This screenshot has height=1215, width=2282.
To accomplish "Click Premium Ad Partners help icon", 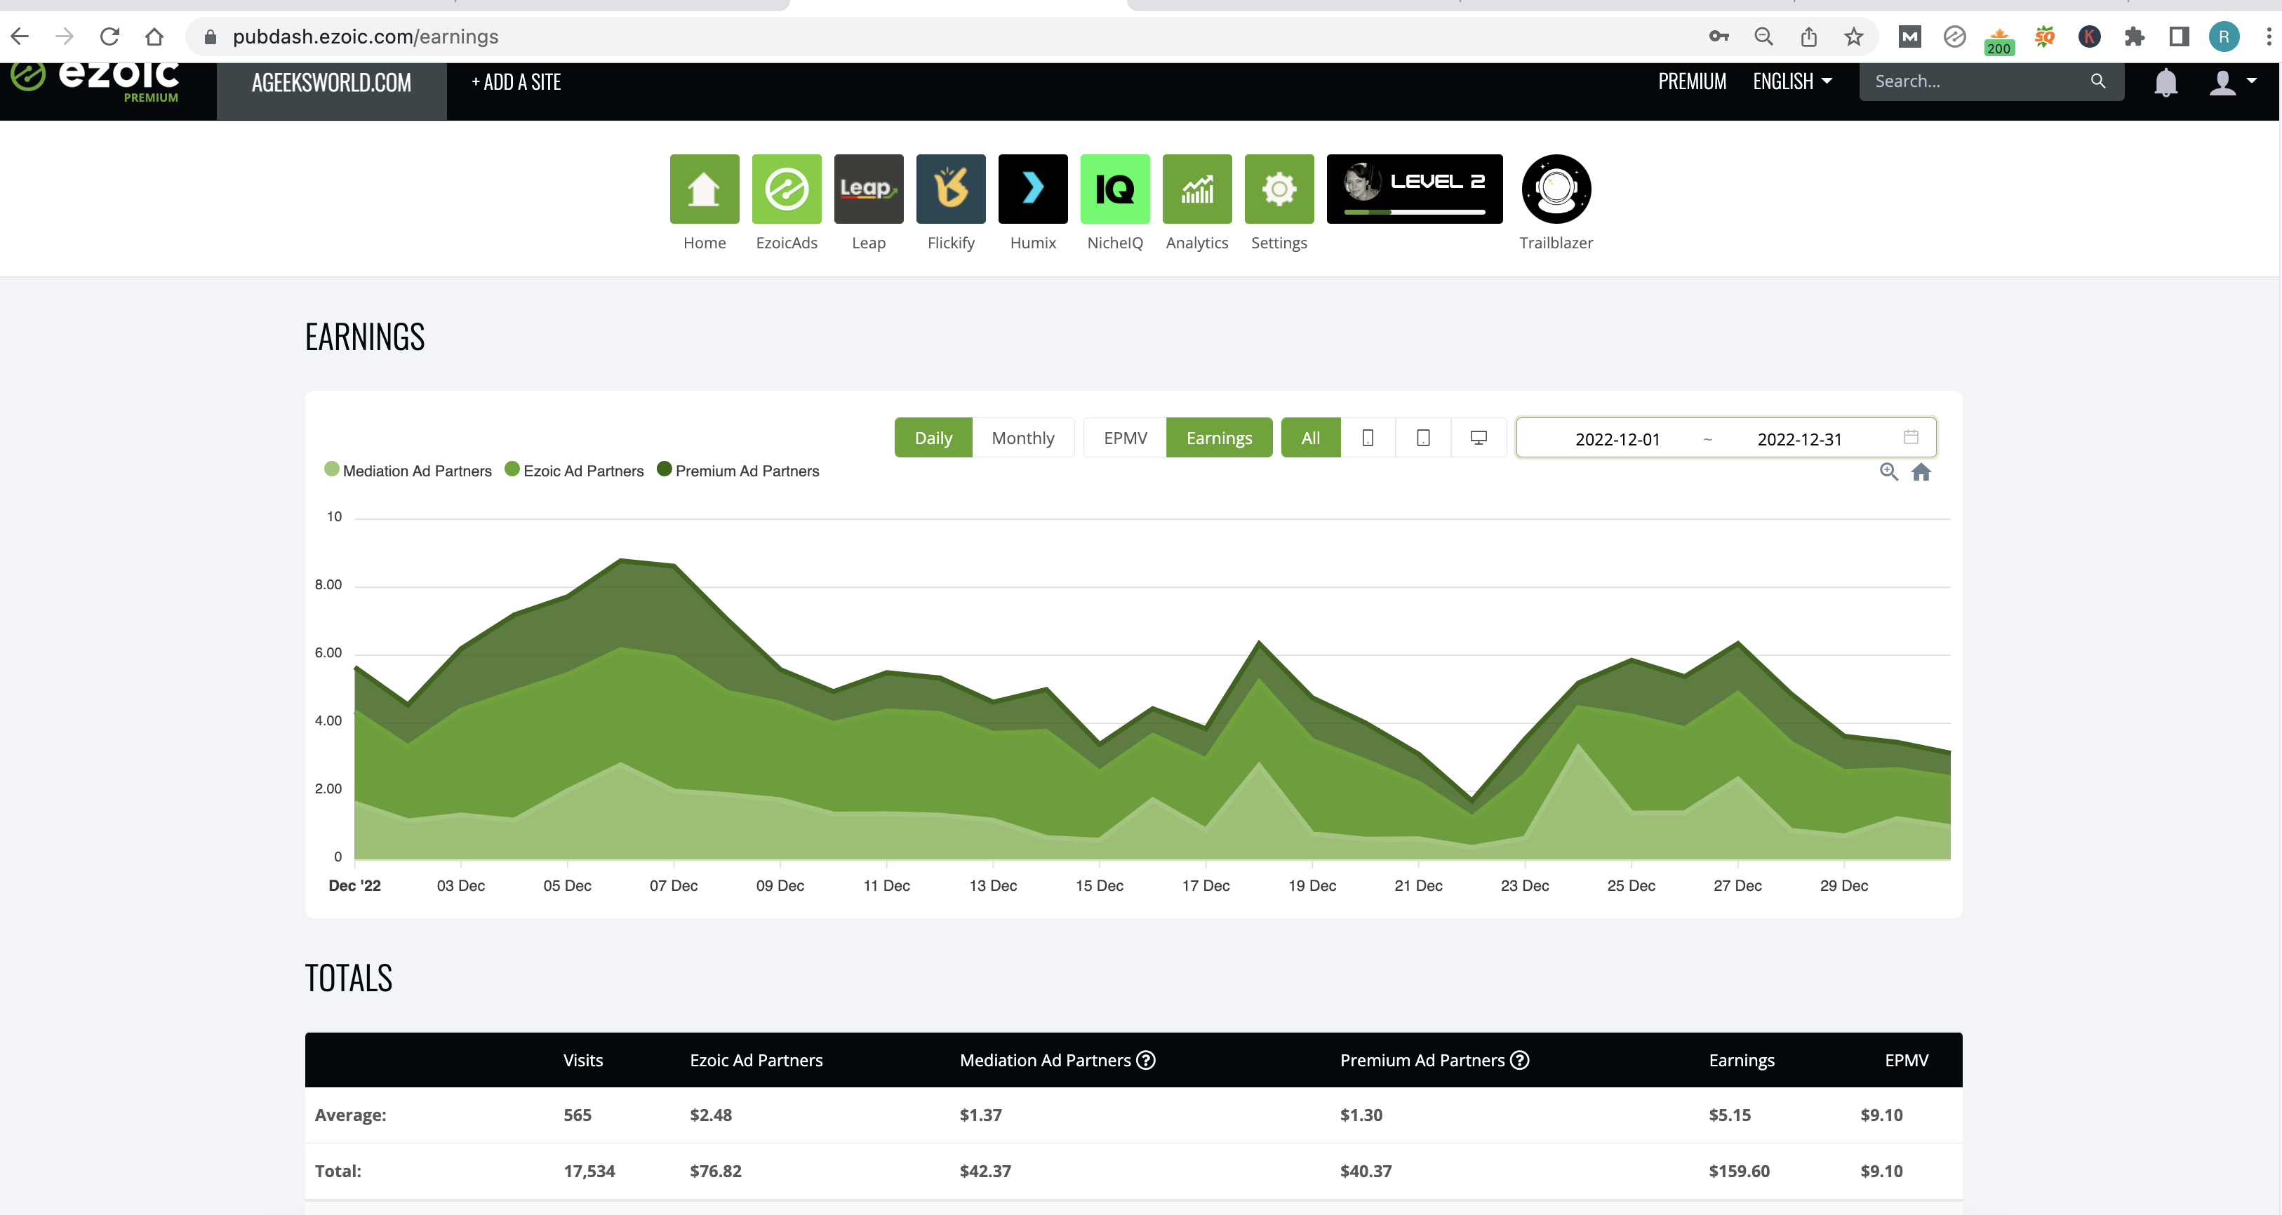I will pyautogui.click(x=1519, y=1060).
